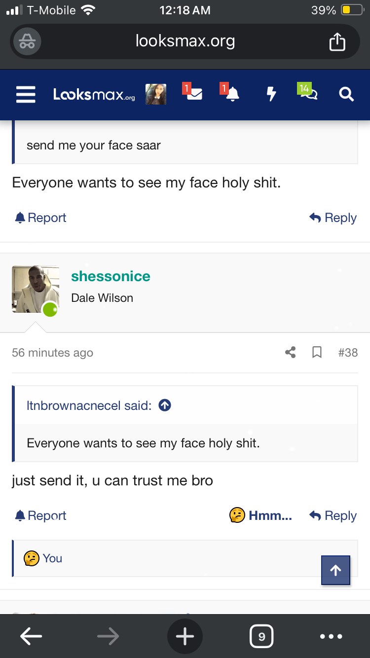Toggle the Hmm... reaction on shessonice's post
370x658 pixels.
point(261,516)
